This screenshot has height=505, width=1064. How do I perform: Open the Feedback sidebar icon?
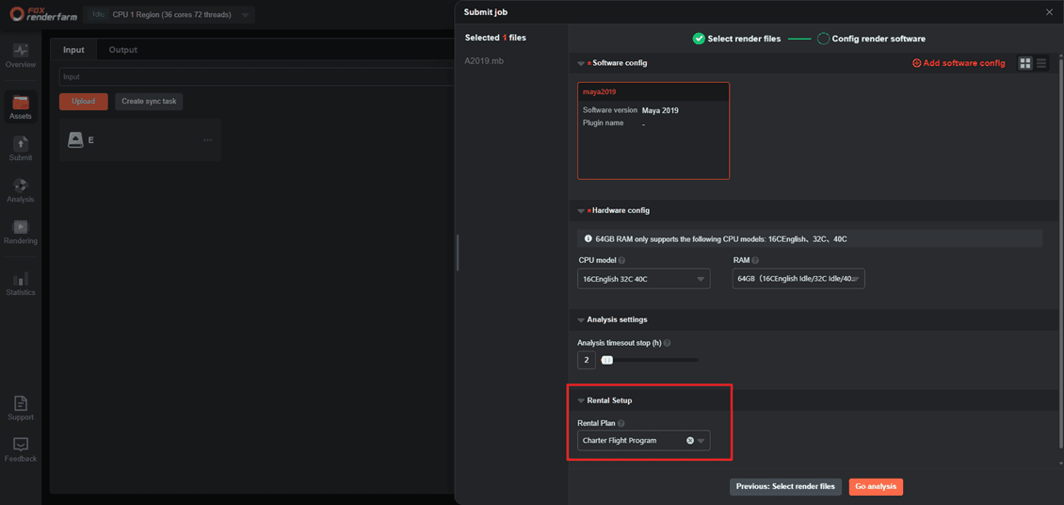(20, 449)
